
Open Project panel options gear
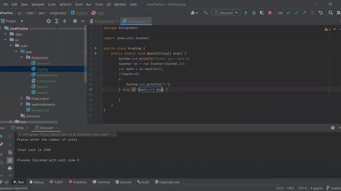[75, 21]
